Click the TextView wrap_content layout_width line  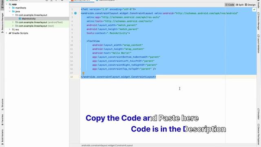(x=117, y=45)
